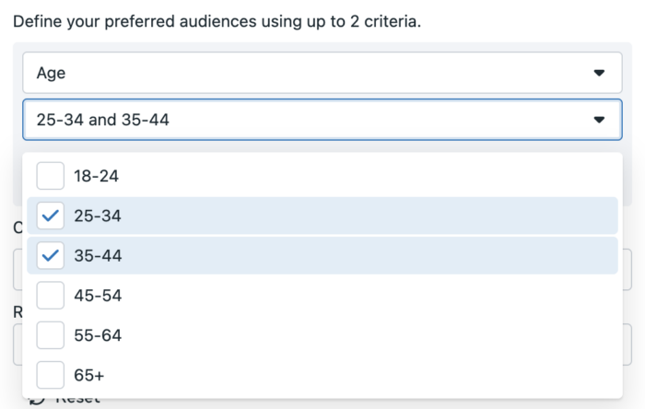Collapse the 25-34 and 35-44 dropdown
Image resolution: width=645 pixels, height=409 pixels.
click(313, 120)
